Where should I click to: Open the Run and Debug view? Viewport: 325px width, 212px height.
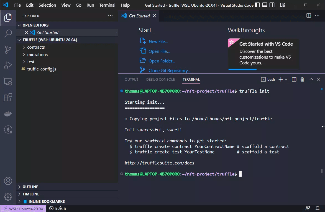pyautogui.click(x=8, y=65)
